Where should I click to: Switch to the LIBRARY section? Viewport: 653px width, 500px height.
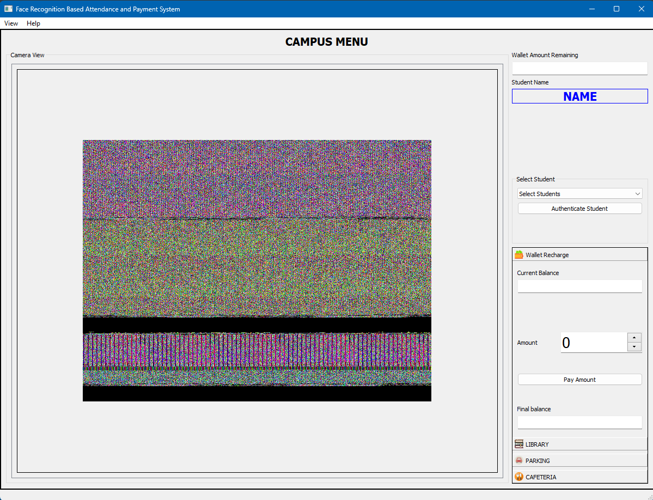(x=579, y=444)
